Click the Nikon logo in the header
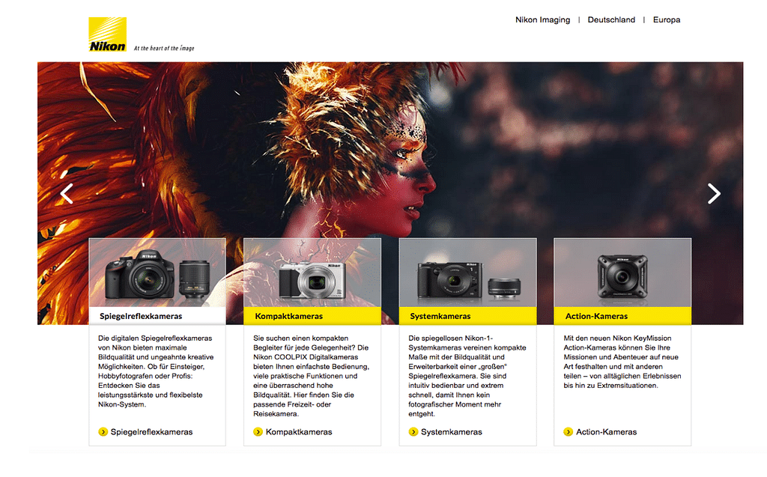This screenshot has width=767, height=477. coord(108,34)
